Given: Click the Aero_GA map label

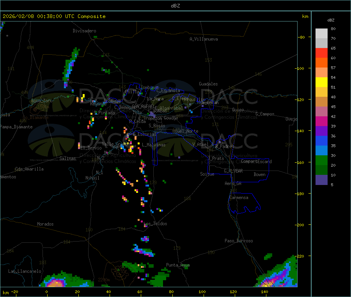Looking at the screenshot, I should click(233, 183).
